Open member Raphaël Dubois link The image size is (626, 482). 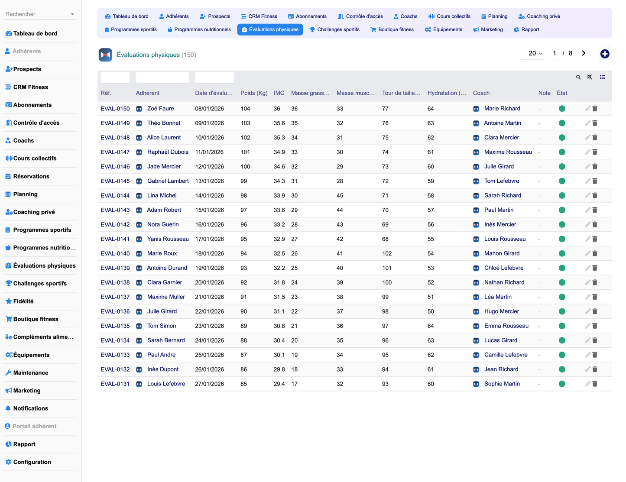point(168,152)
